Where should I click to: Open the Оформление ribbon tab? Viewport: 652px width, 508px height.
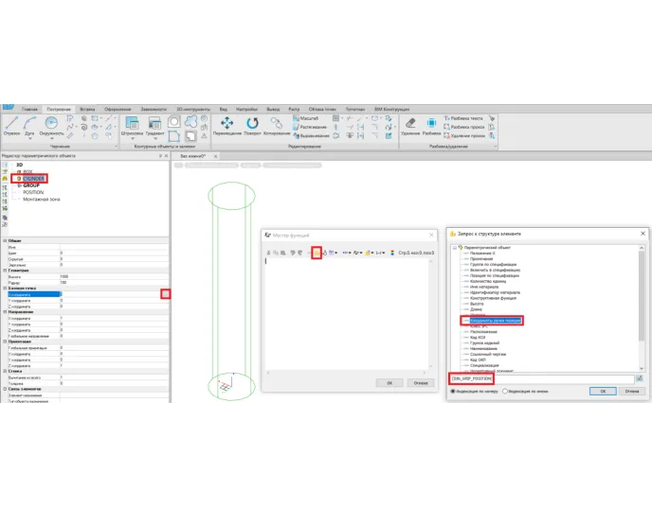click(x=118, y=109)
